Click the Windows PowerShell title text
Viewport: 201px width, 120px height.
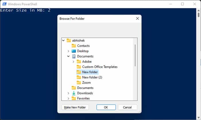point(22,4)
